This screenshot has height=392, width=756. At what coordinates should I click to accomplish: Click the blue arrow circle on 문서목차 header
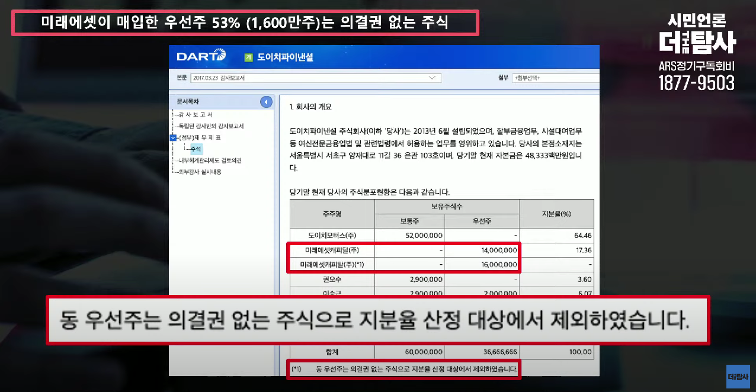[x=265, y=101]
